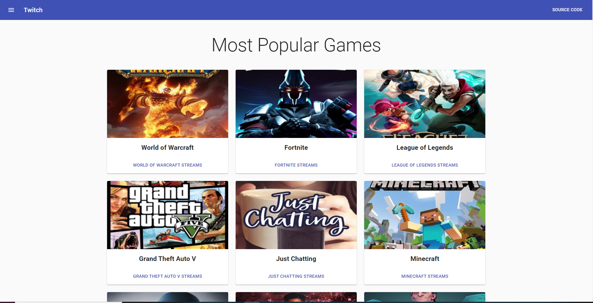Screen dimensions: 593x303
Task: Click the Minecraft cover image
Action: [x=425, y=215]
